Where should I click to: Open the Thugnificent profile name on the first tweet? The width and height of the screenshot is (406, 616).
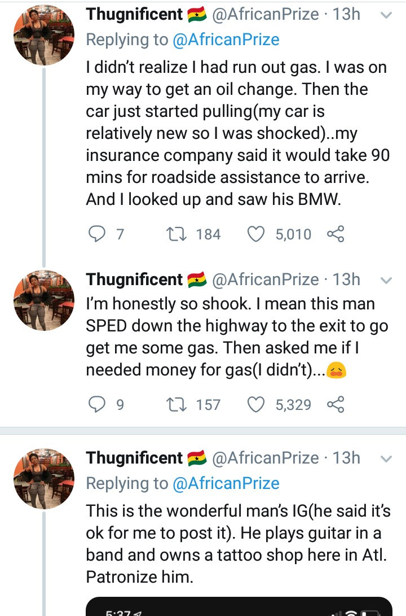click(134, 14)
